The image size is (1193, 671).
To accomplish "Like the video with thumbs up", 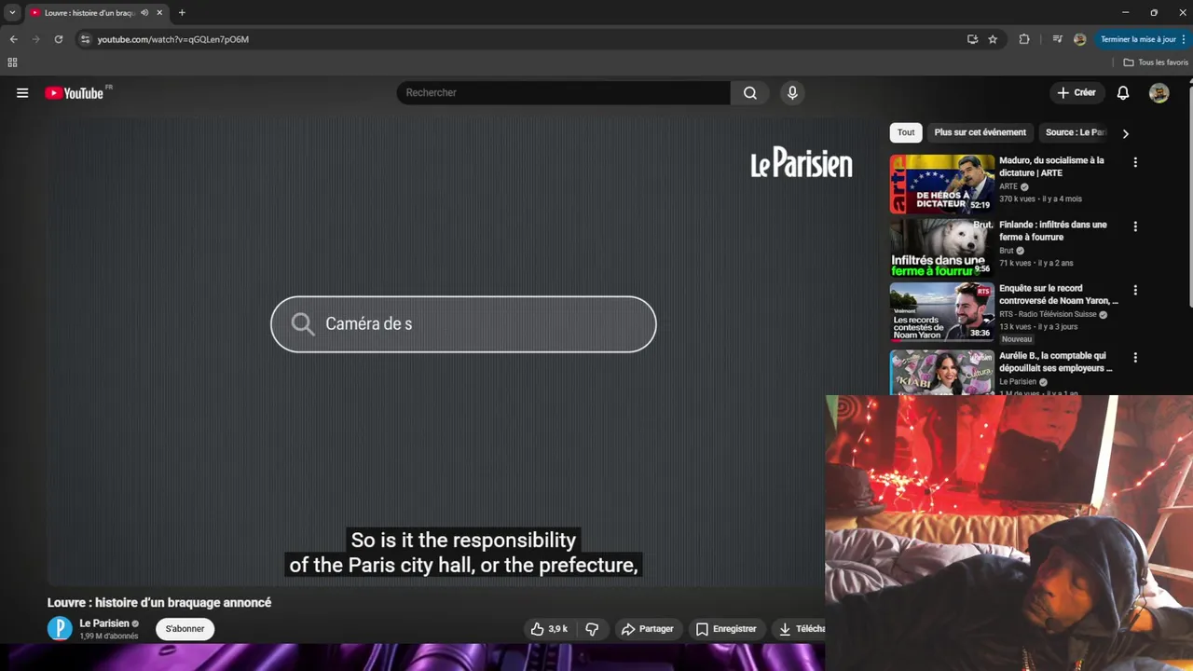I will 549,629.
